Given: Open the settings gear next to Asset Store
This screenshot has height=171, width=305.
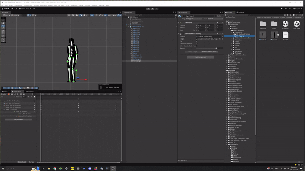Looking at the screenshot, I should click(34, 9).
